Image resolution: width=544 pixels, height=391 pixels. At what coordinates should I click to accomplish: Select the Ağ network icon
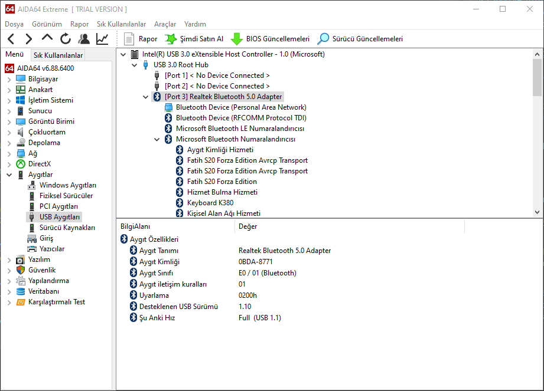[x=21, y=153]
